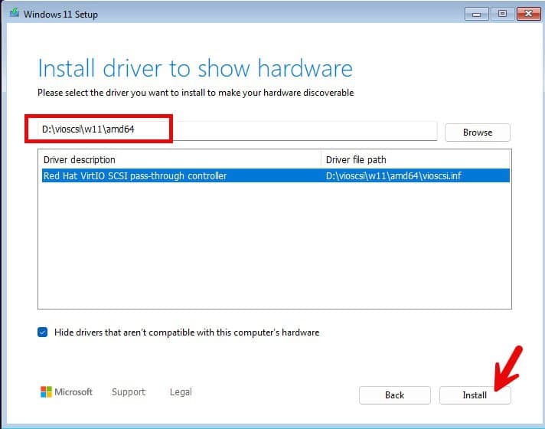Browse for a driver folder
The height and width of the screenshot is (429, 545).
(477, 133)
